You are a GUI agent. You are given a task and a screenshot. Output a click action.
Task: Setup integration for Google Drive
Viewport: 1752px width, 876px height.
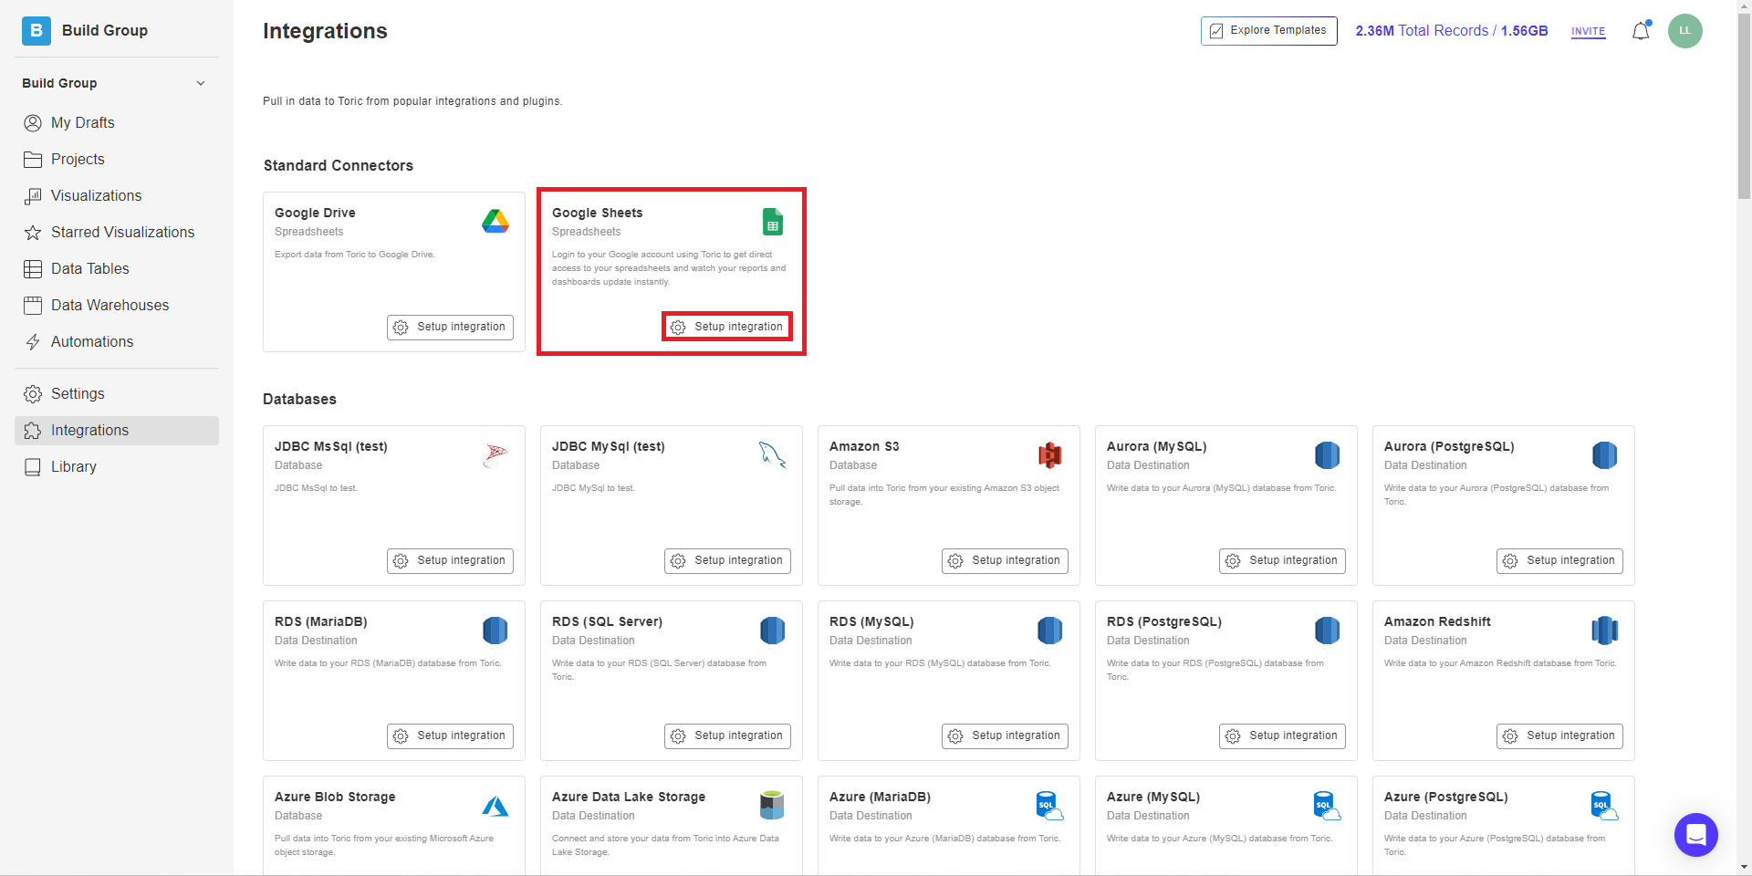click(450, 327)
